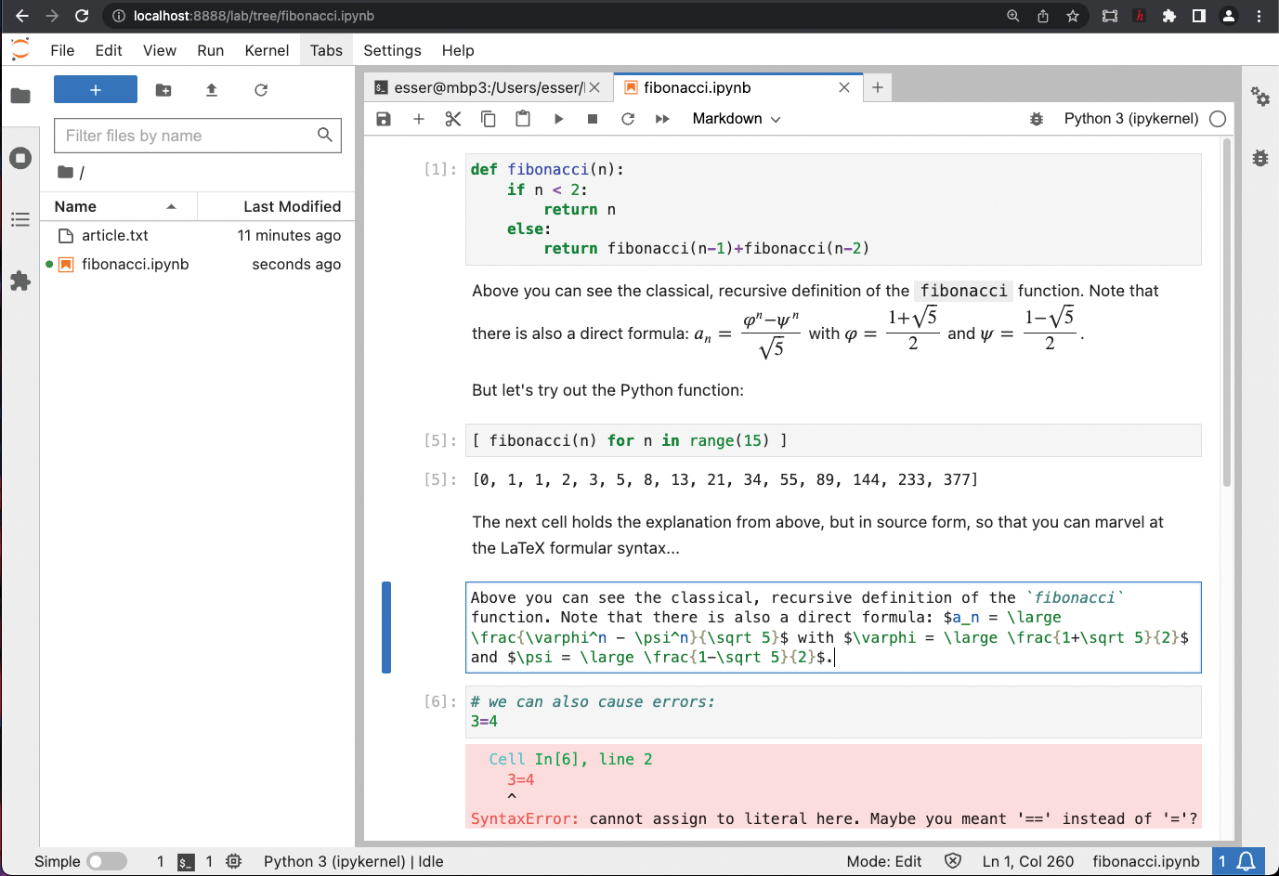This screenshot has width=1279, height=876.
Task: Save the fibonacci notebook
Action: point(383,119)
